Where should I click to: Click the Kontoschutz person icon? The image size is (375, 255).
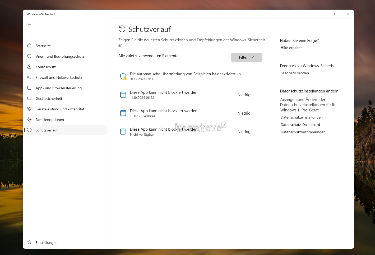[29, 67]
